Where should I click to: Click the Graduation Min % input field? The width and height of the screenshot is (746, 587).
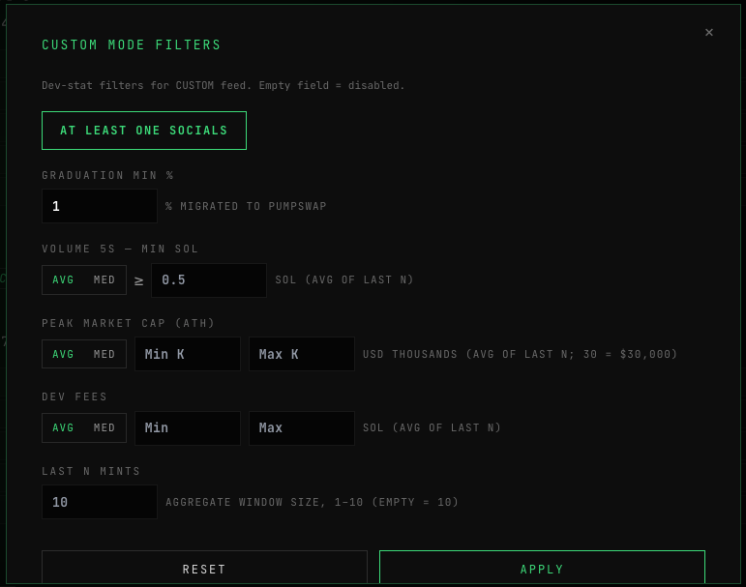click(x=100, y=206)
